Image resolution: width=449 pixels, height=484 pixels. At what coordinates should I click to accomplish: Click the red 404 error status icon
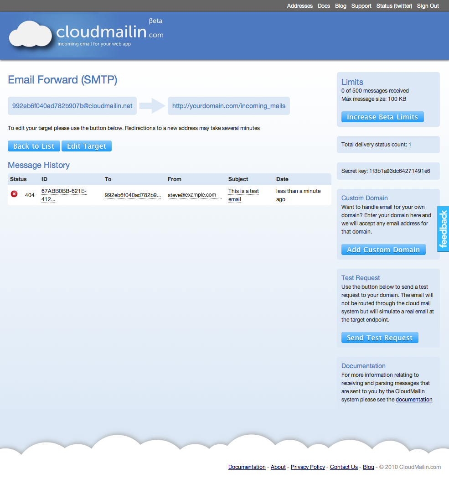coord(14,194)
